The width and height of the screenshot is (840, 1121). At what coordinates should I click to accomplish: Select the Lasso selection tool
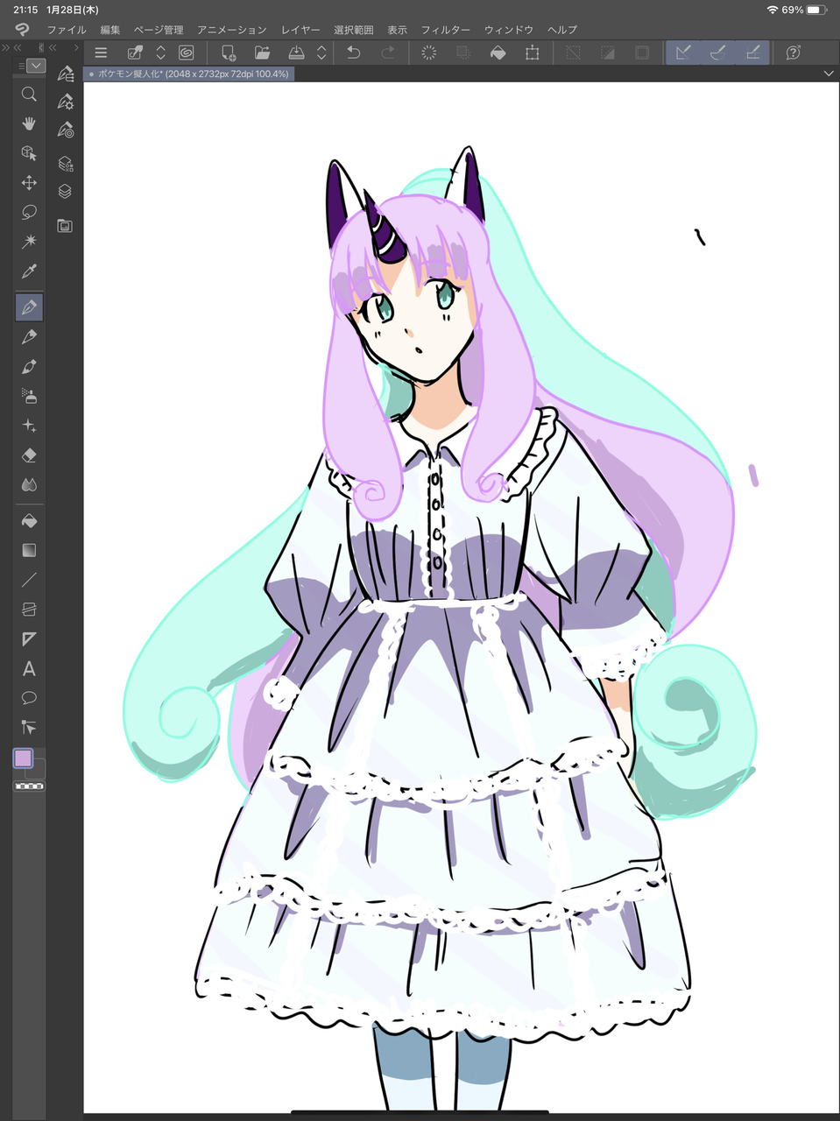(x=29, y=212)
